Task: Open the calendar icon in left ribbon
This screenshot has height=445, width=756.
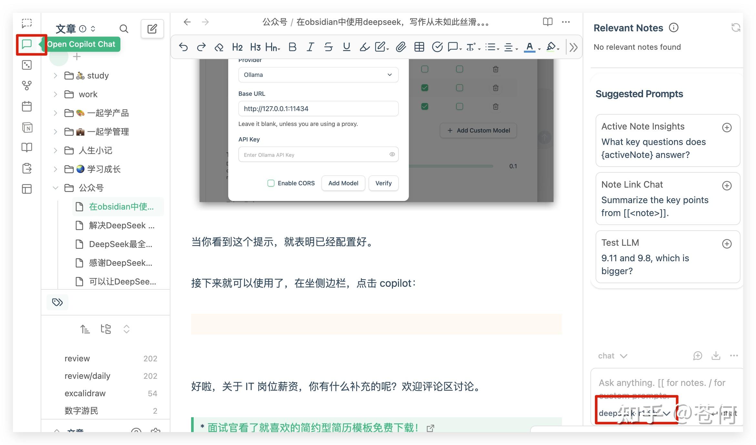Action: [x=27, y=106]
